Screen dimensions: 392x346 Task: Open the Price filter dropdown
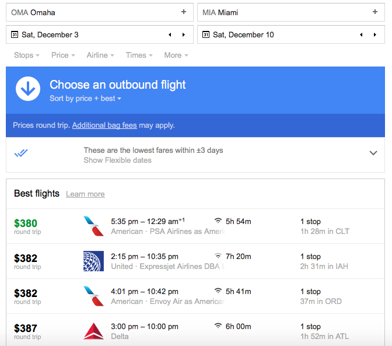(x=63, y=55)
